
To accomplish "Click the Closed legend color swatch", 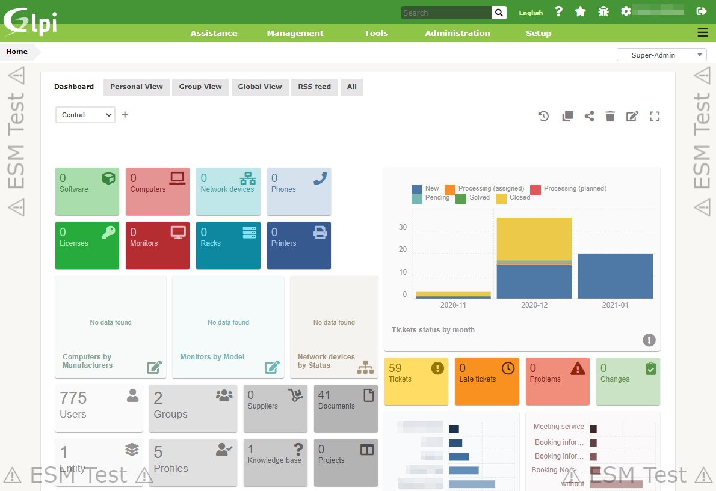I will [x=501, y=199].
